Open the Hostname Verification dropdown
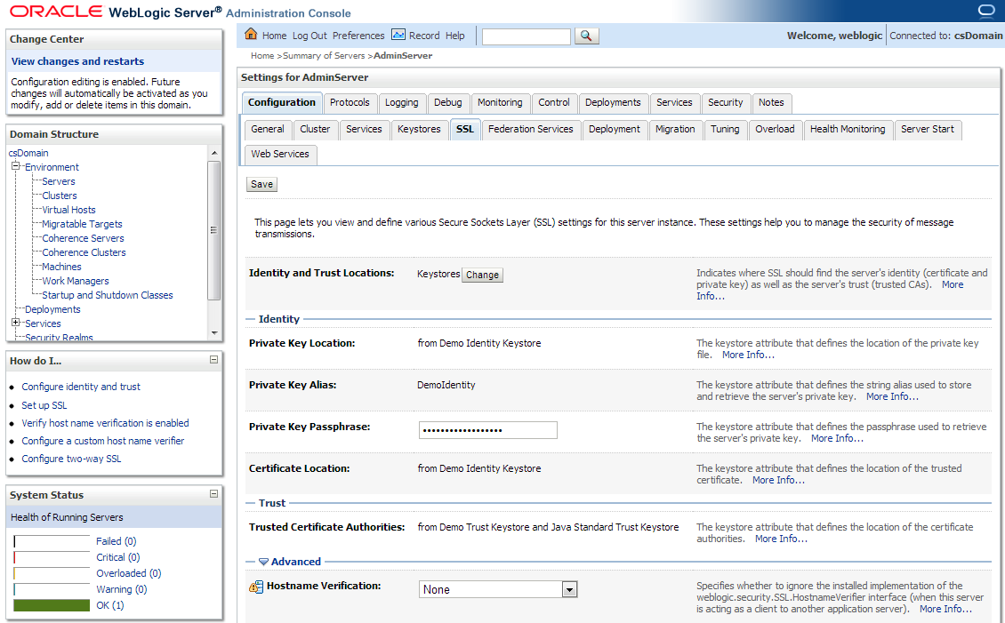 570,588
